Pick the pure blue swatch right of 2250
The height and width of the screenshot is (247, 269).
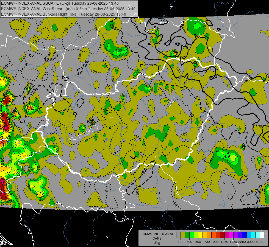(x=245, y=235)
